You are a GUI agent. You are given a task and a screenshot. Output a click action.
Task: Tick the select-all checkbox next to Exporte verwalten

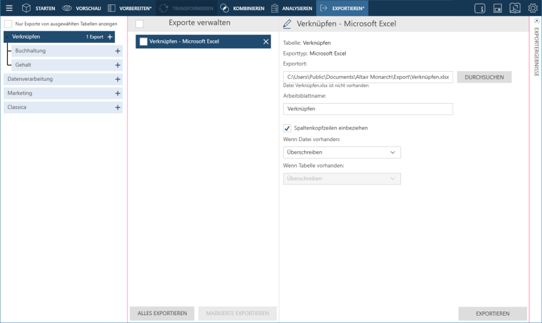pos(139,24)
